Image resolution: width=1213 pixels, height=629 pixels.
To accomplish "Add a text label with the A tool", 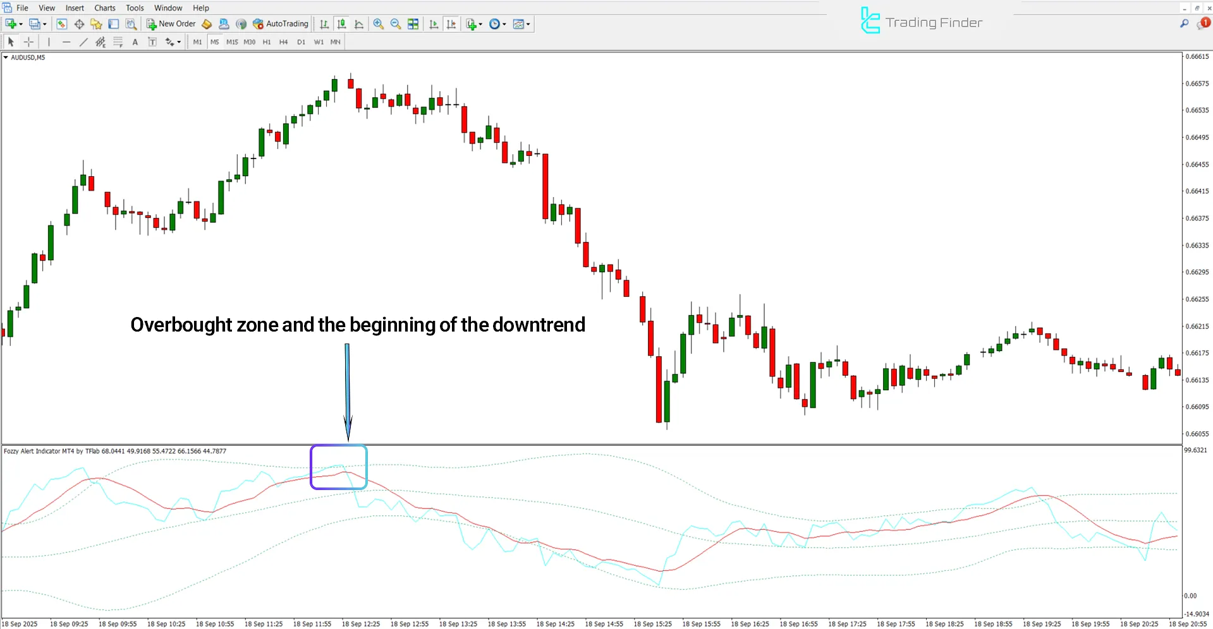I will tap(135, 42).
